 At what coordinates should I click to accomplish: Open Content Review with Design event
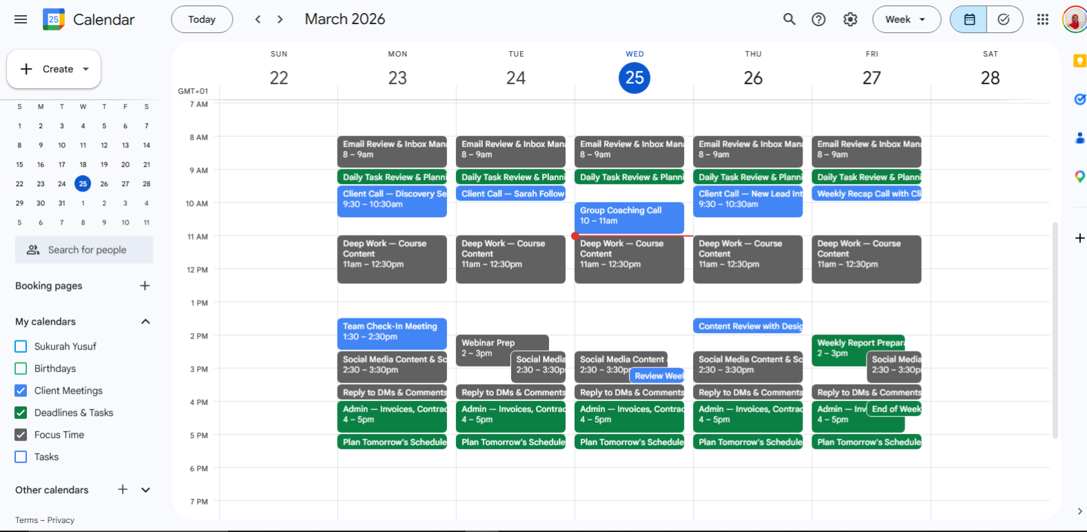(x=747, y=326)
